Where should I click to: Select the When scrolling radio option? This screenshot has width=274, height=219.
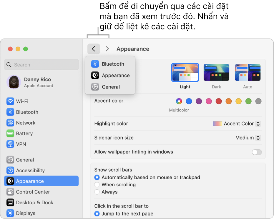coord(97,185)
